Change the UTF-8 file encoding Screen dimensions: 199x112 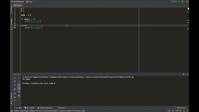(178, 111)
